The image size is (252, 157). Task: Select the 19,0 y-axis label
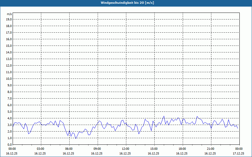coord(9,19)
